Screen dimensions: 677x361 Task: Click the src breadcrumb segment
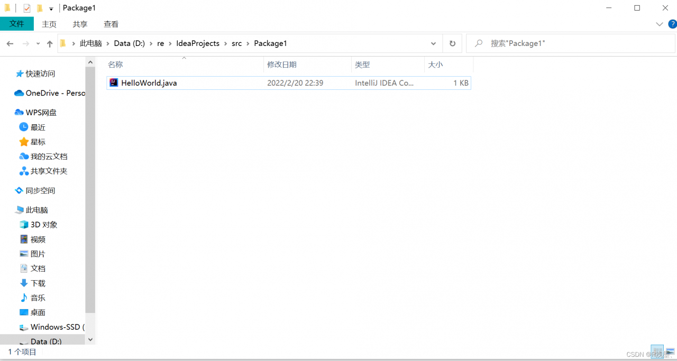click(237, 43)
